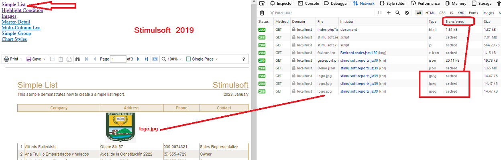
Task: Click the request blocking icon
Action: click(407, 13)
